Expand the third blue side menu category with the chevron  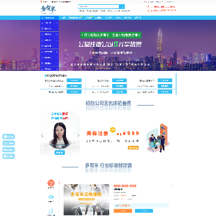49,34
